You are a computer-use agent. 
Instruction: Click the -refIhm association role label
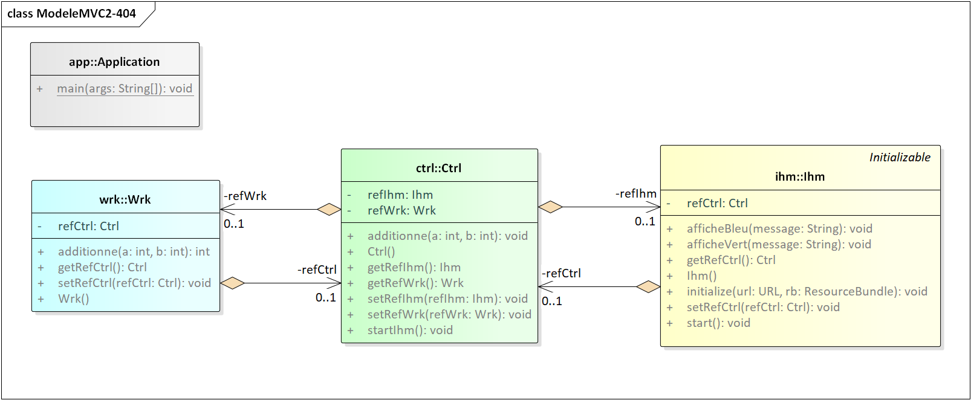point(635,193)
